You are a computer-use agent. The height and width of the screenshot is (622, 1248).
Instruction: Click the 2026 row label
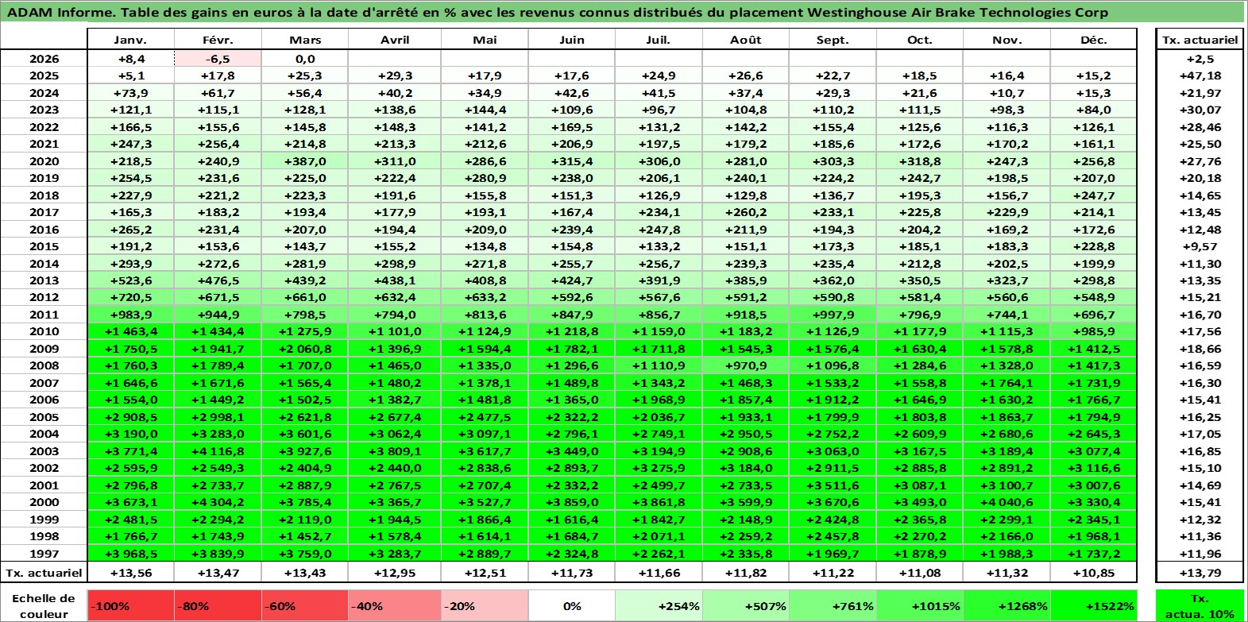coord(44,59)
